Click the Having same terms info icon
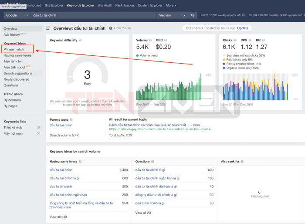305x224 pixels. click(x=80, y=162)
